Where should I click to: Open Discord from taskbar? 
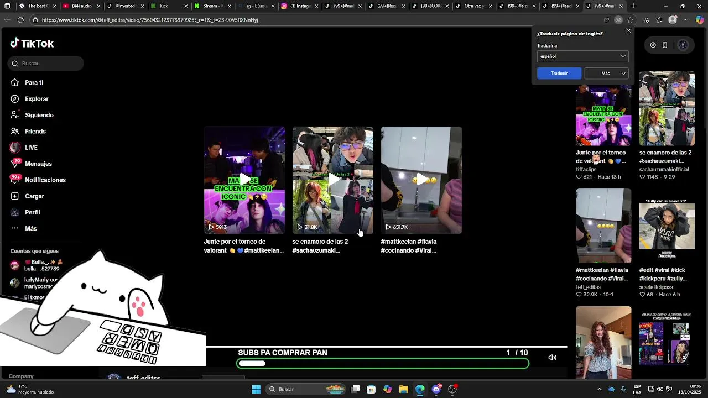tap(436, 389)
